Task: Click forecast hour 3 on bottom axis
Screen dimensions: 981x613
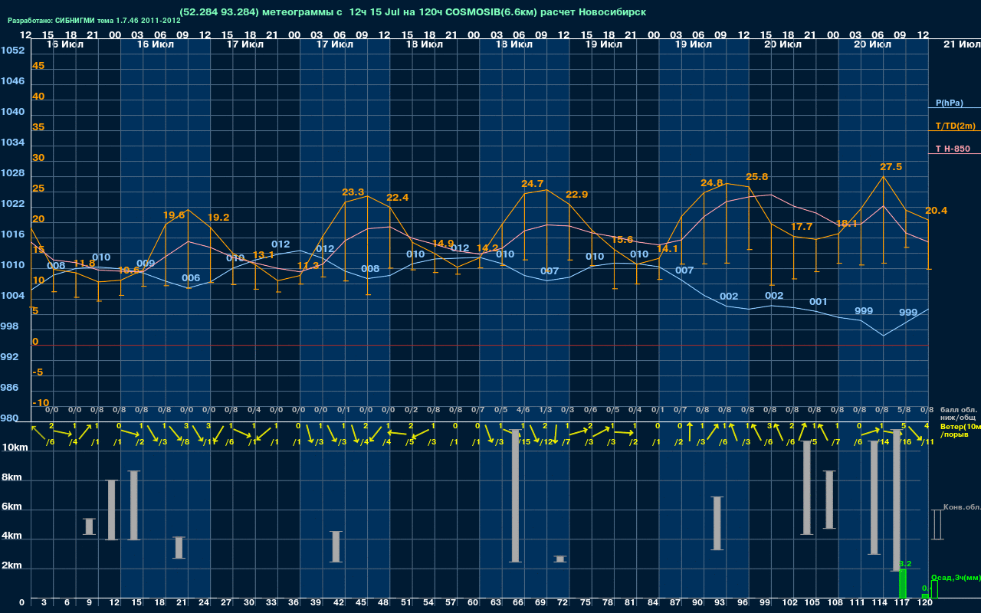Action: pos(44,604)
